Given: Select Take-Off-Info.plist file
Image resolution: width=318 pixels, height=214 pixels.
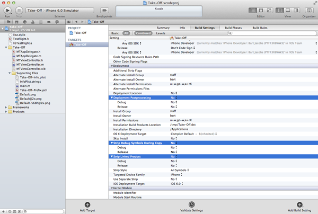Looking at the screenshot, I should click(33, 77).
